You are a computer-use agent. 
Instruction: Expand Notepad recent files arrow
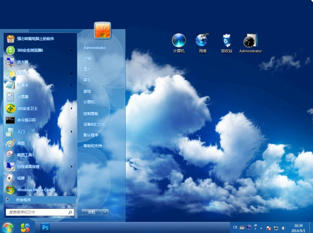pyautogui.click(x=71, y=85)
